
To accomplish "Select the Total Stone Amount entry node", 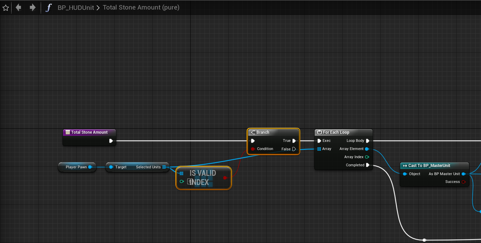I will 89,132.
